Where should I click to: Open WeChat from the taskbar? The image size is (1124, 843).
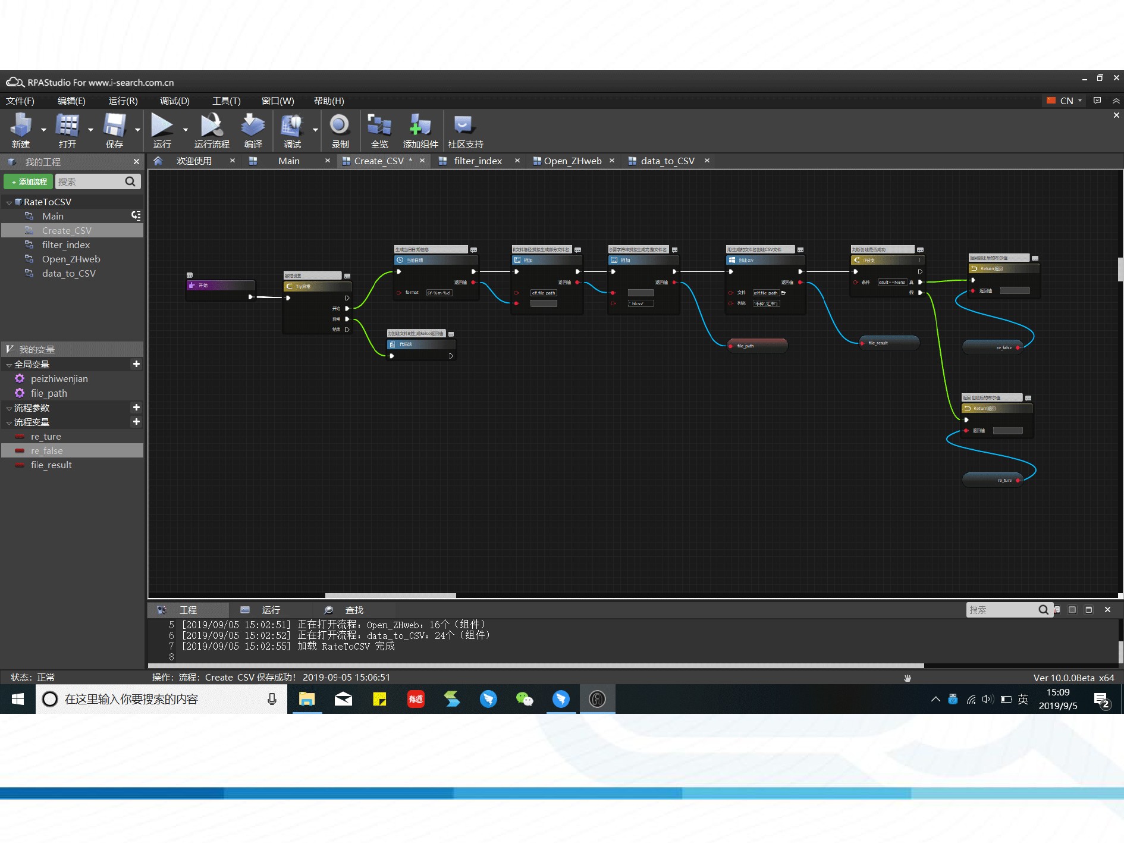pyautogui.click(x=525, y=699)
